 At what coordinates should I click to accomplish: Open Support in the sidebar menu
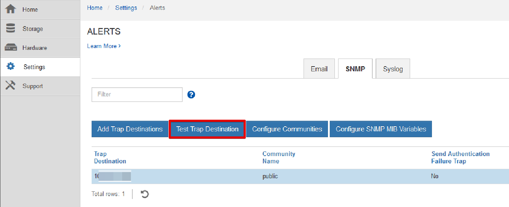40,86
